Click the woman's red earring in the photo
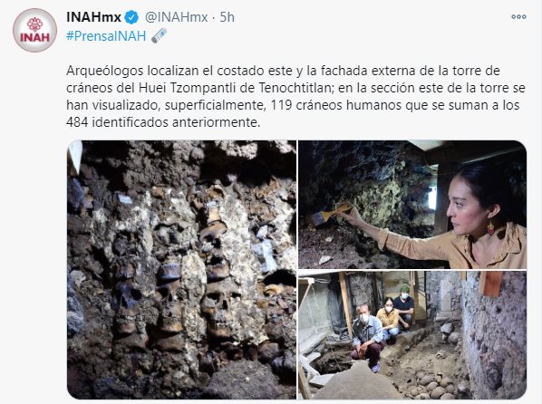 [x=491, y=227]
